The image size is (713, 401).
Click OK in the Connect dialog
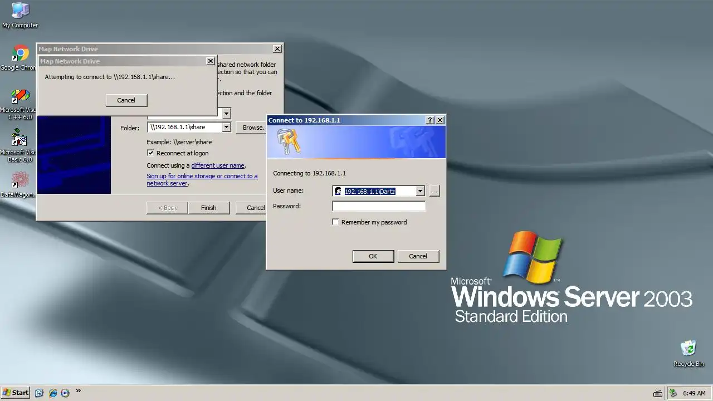373,256
